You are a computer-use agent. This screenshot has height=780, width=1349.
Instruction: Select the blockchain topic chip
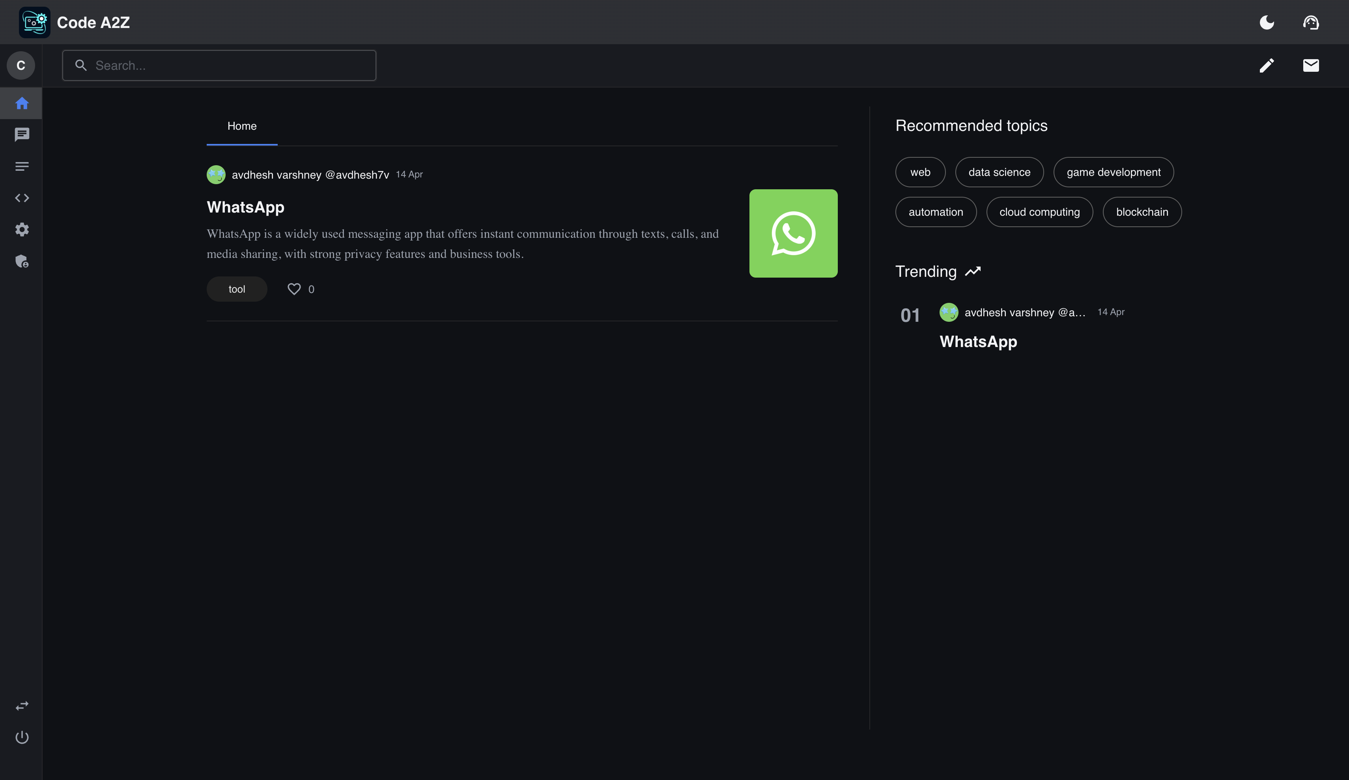pyautogui.click(x=1142, y=212)
